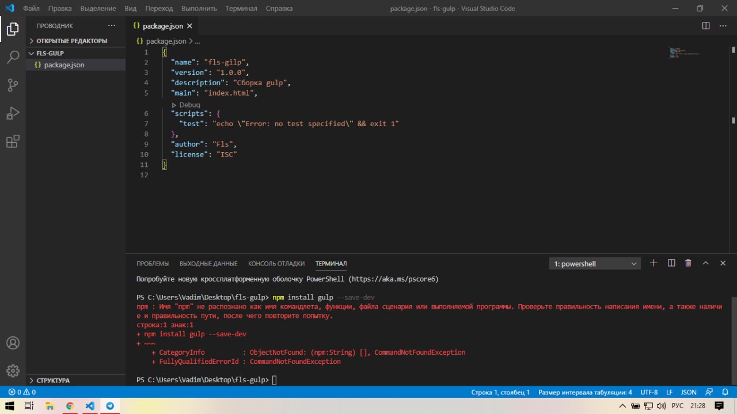Create a new terminal with plus icon
The image size is (737, 414).
click(654, 263)
